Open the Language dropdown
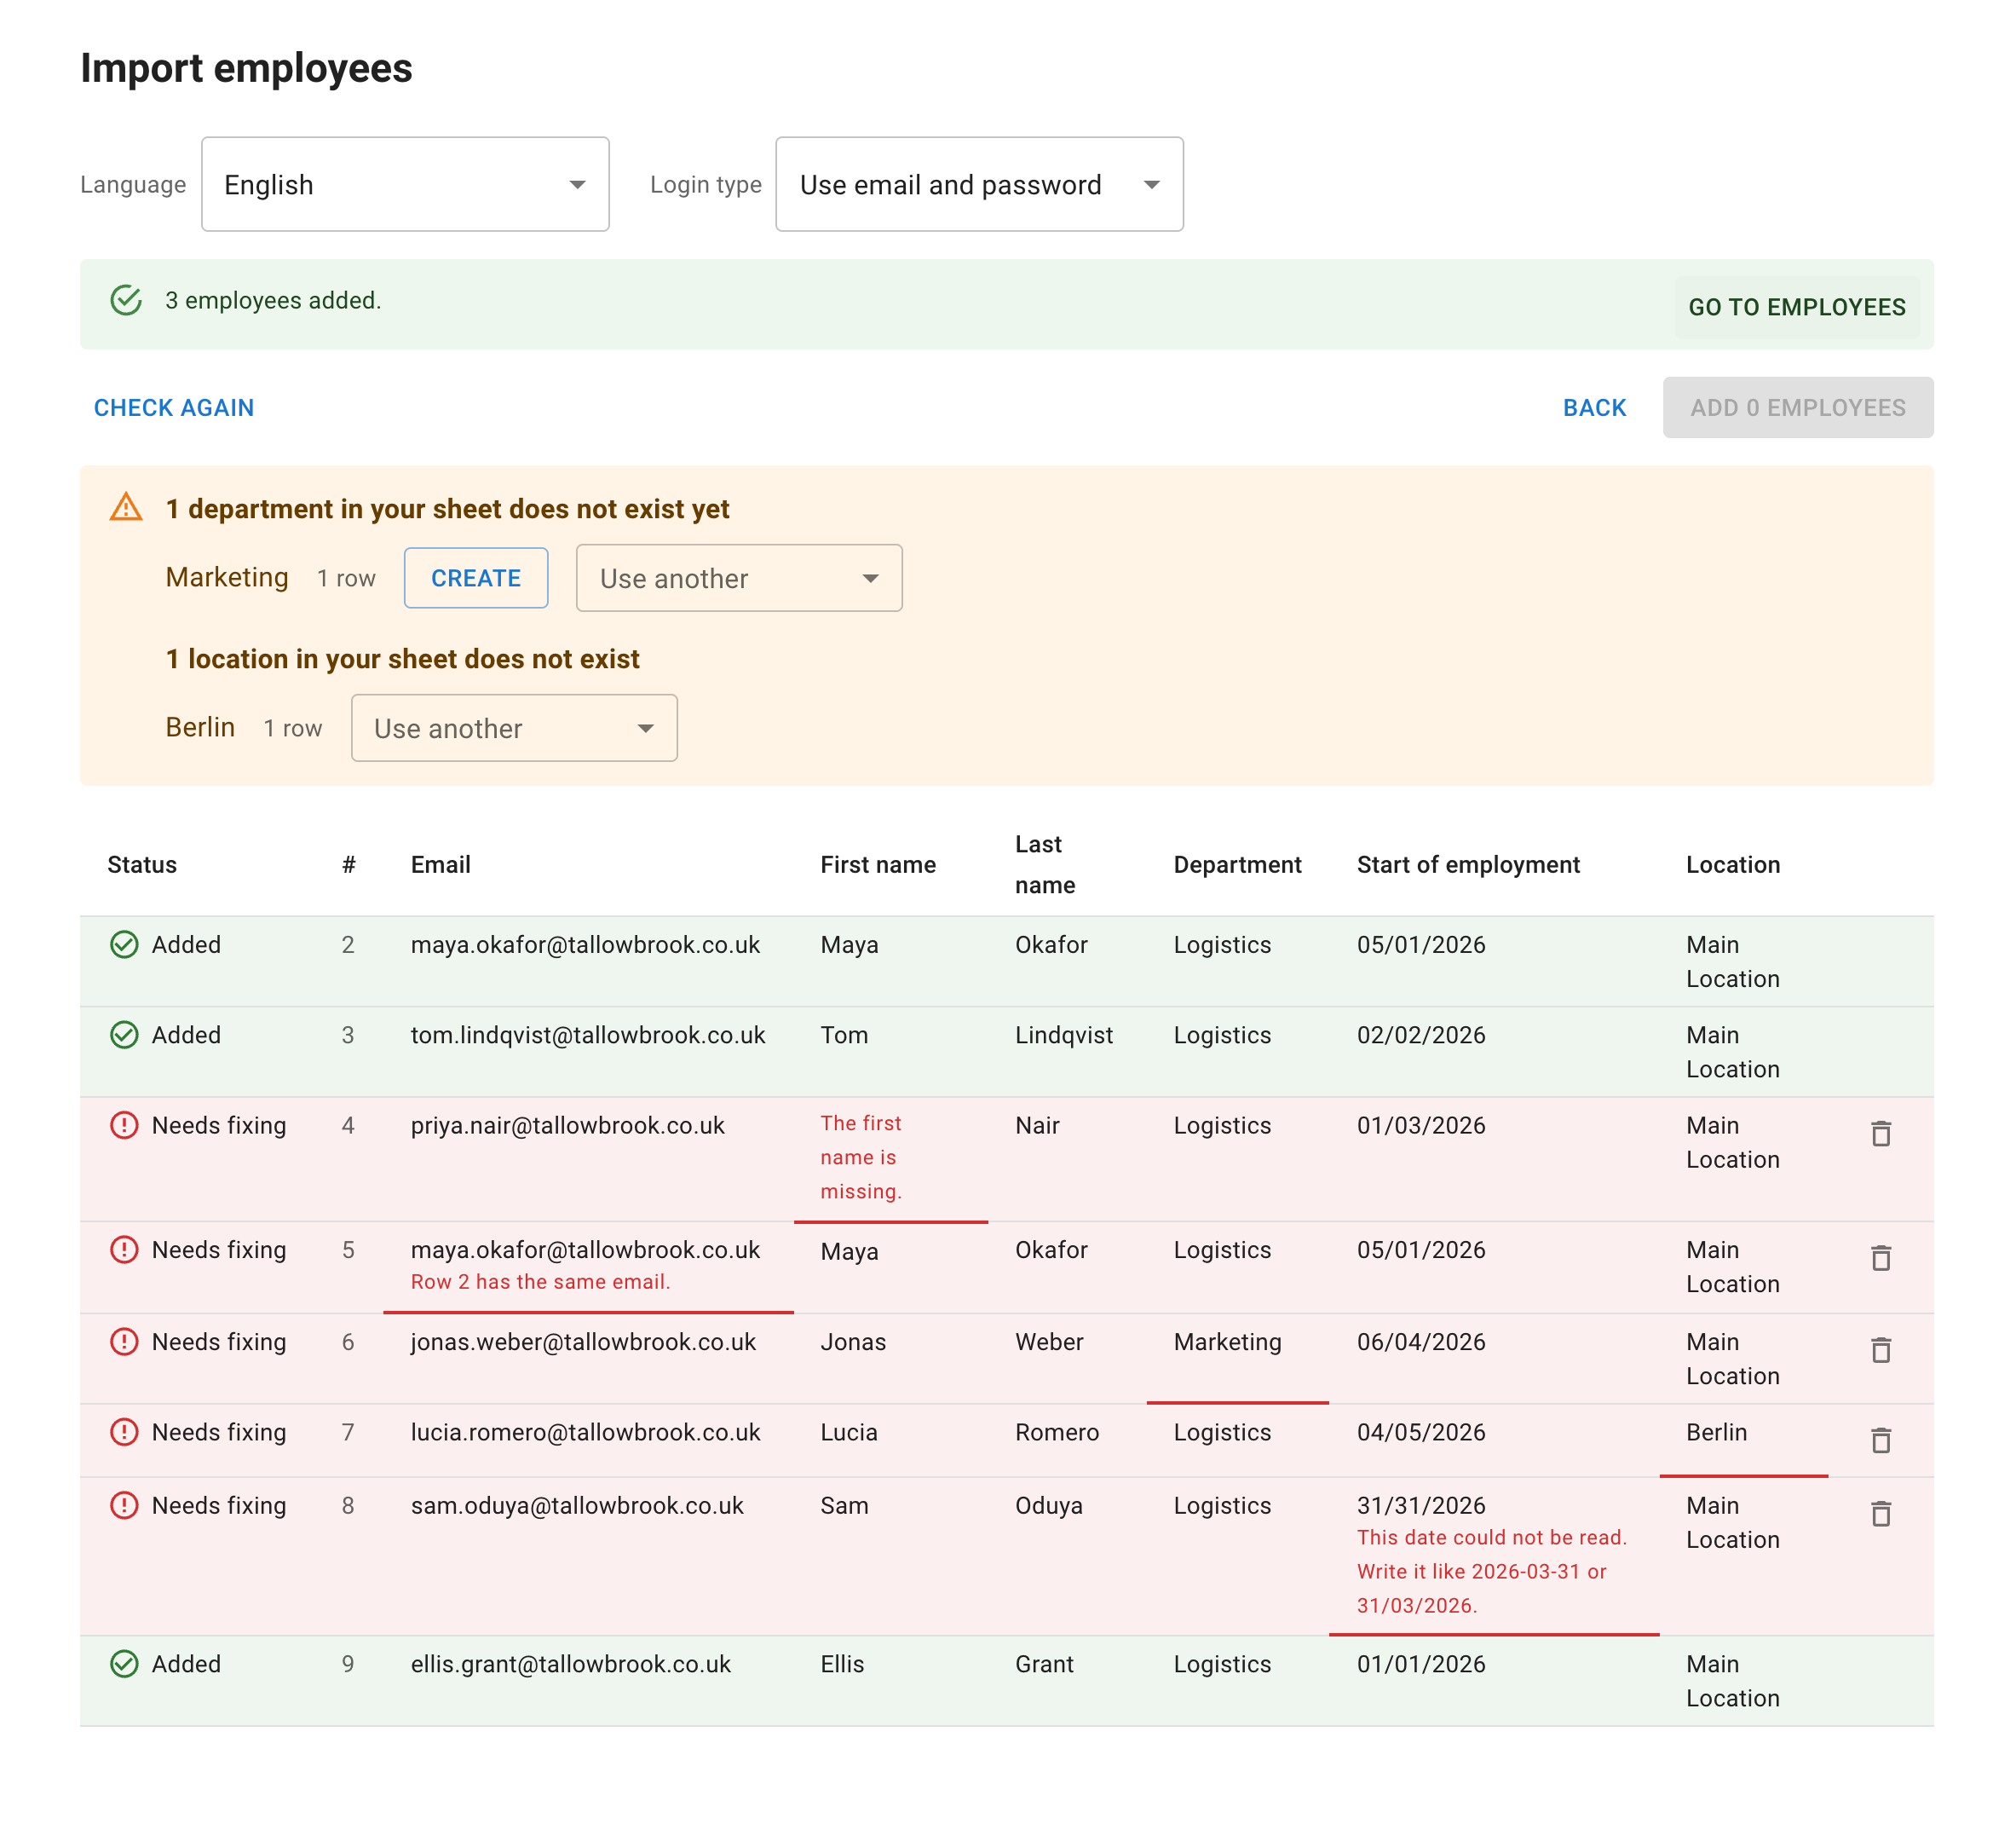The image size is (2016, 1824). [x=405, y=184]
